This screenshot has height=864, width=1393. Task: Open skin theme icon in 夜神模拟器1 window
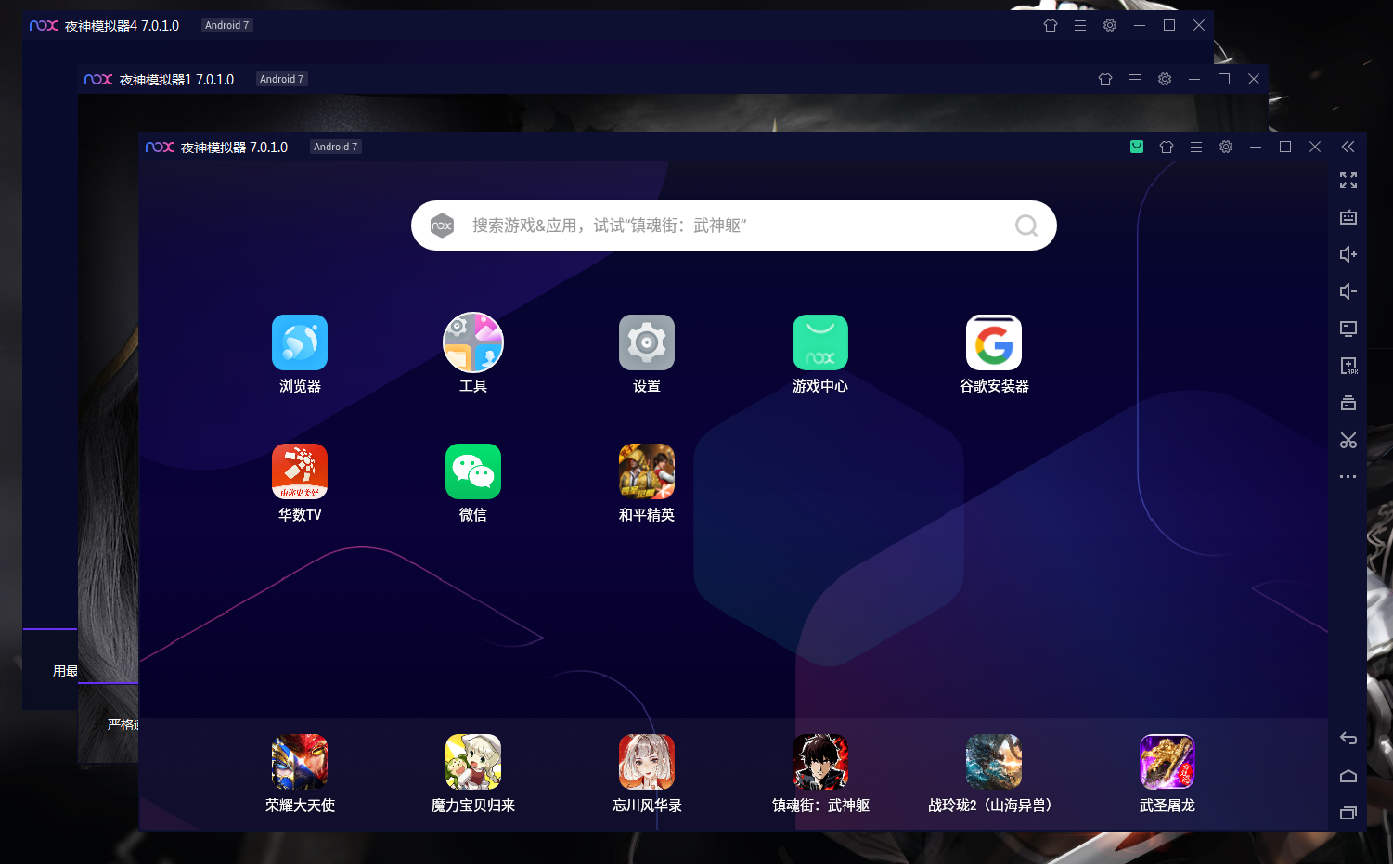coord(1105,80)
